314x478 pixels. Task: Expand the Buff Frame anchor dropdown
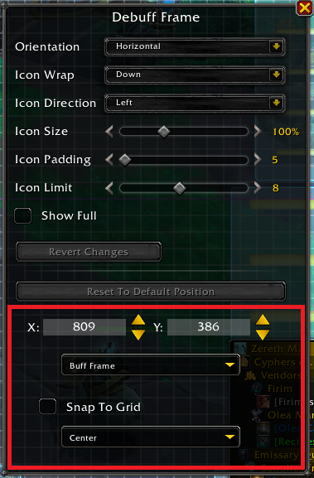(151, 365)
